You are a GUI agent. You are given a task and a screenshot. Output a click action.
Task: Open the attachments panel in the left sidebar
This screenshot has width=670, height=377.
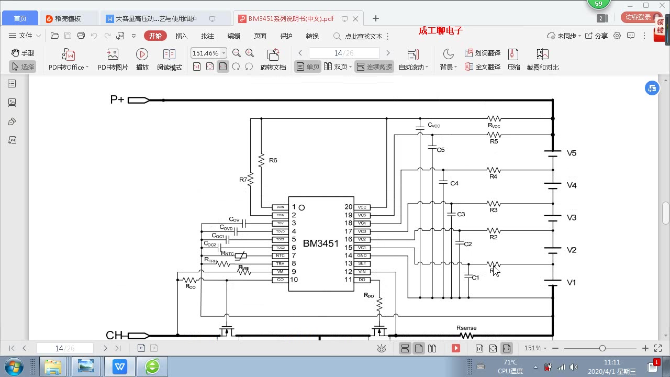click(12, 140)
